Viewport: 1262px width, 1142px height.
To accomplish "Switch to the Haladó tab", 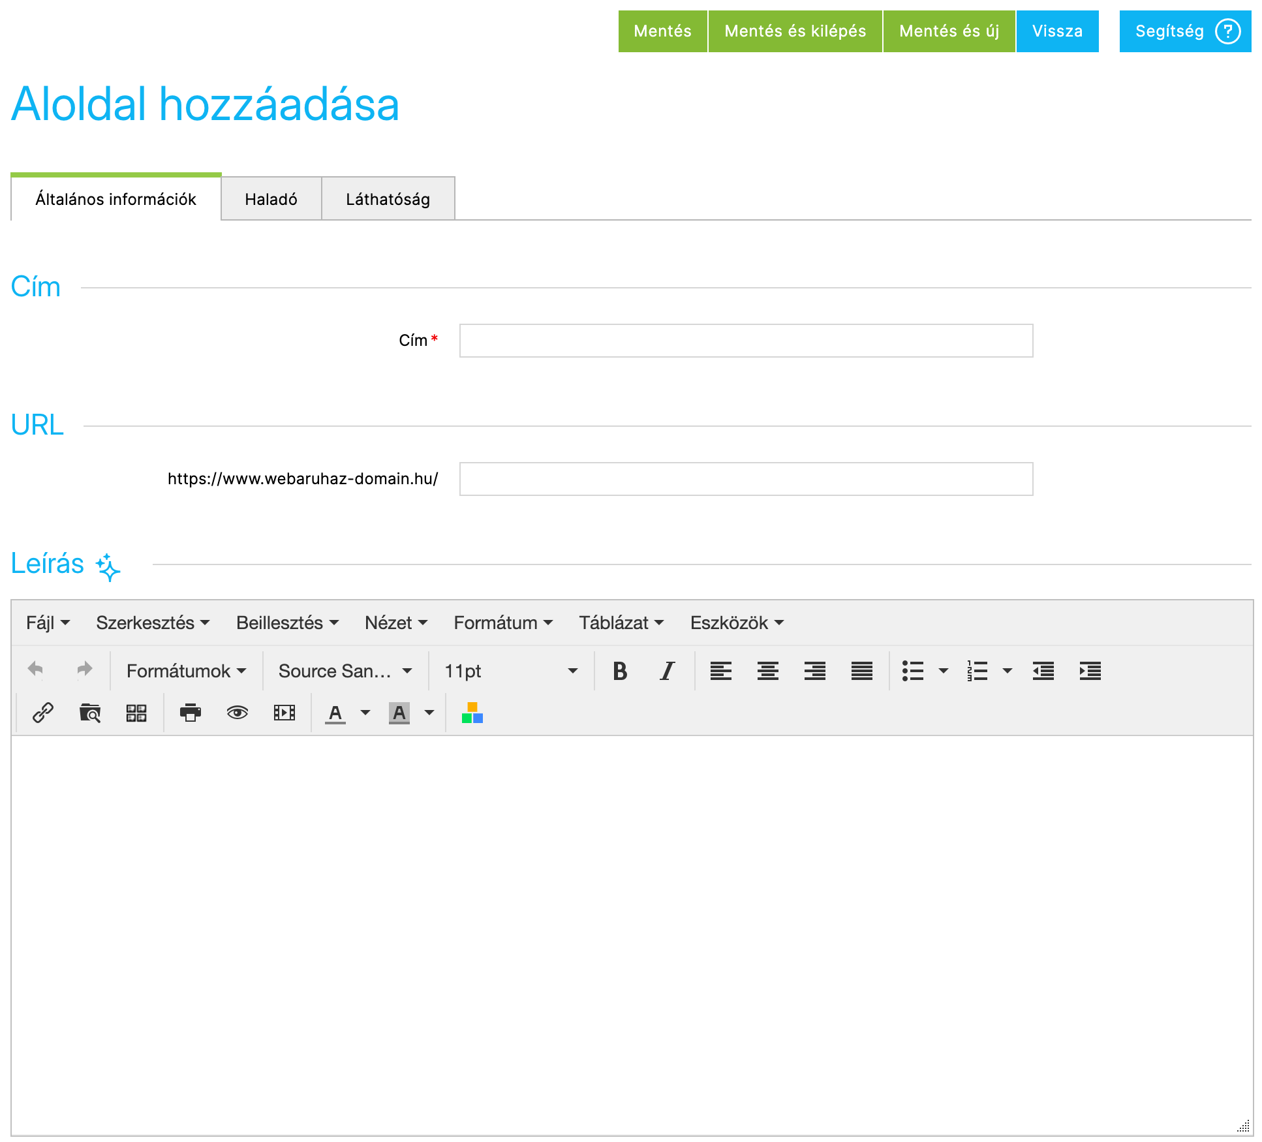I will pyautogui.click(x=271, y=199).
